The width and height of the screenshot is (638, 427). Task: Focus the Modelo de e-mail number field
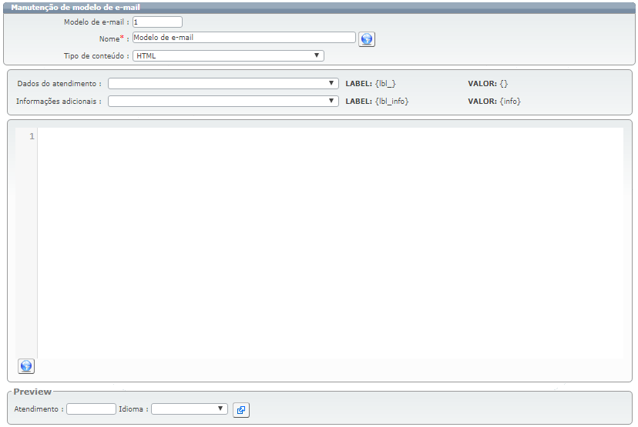[157, 22]
